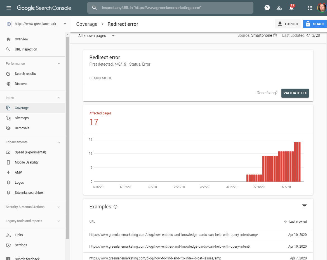The height and width of the screenshot is (260, 327).
Task: Select the Affected pages 17 metric
Action: click(100, 119)
